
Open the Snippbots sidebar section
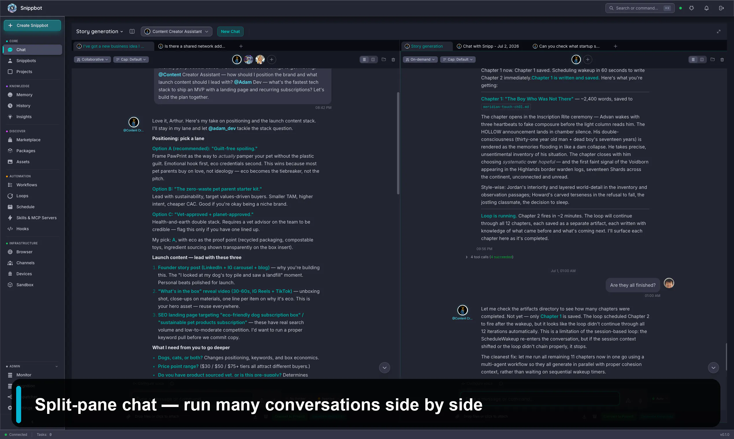(32, 61)
